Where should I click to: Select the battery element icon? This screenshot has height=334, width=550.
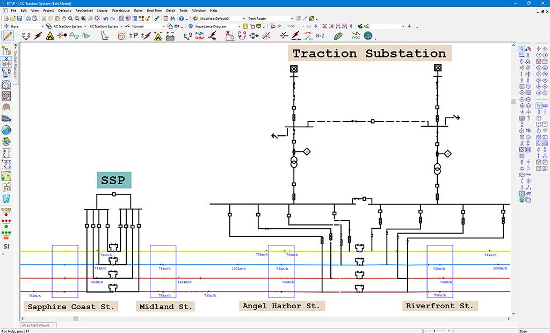(x=169, y=37)
